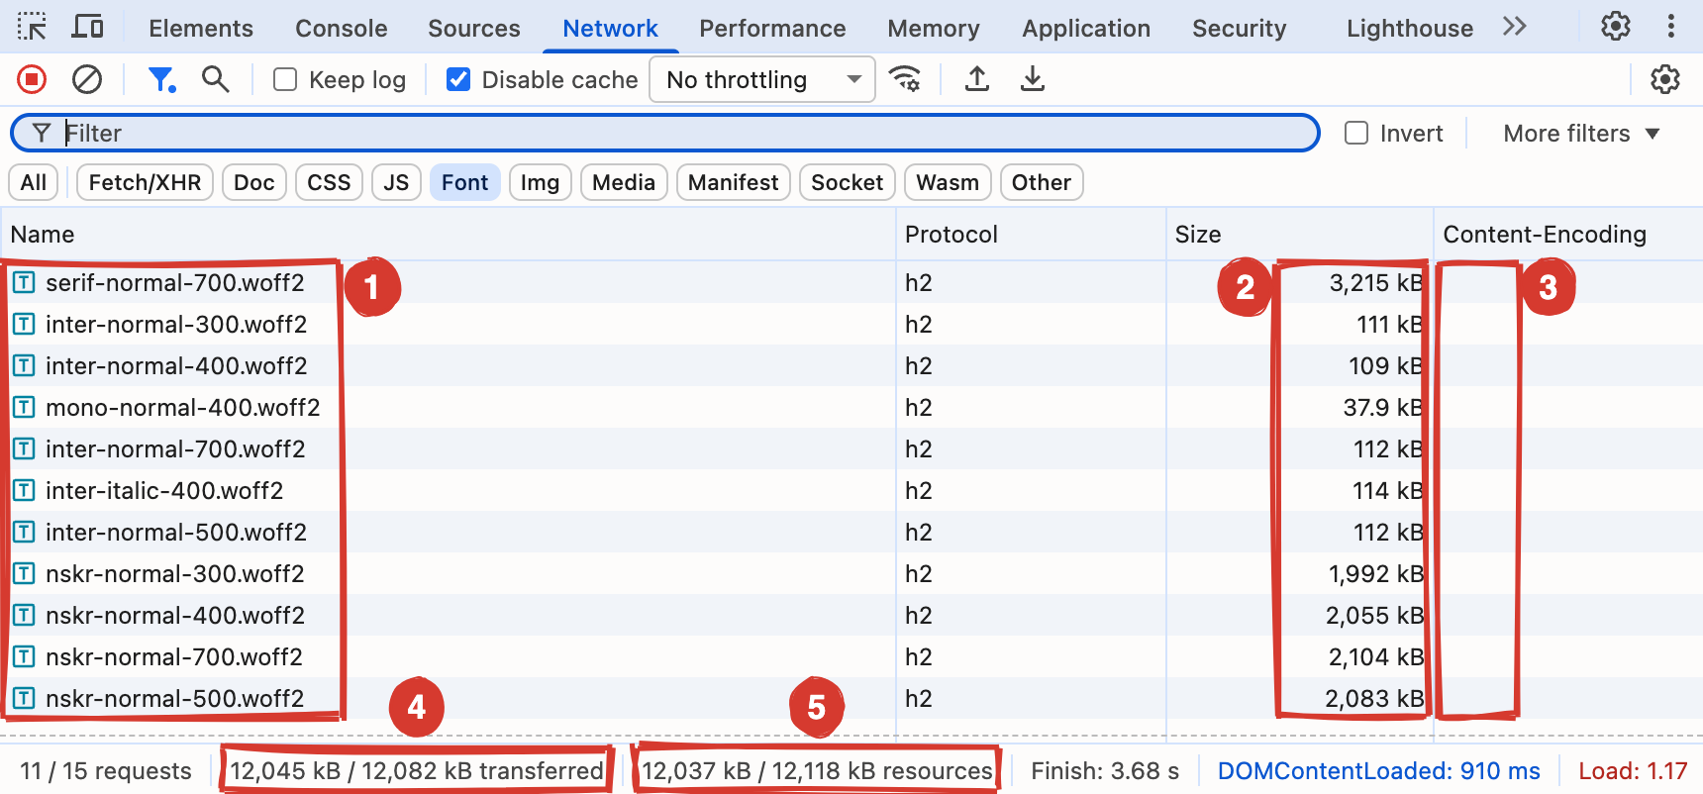1703x794 pixels.
Task: Open DevTools three-dot menu
Action: 1671,27
